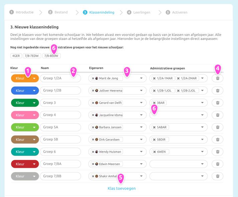The width and height of the screenshot is (238, 197).
Task: Open owners dropdown for Groep 4
Action: click(141, 115)
